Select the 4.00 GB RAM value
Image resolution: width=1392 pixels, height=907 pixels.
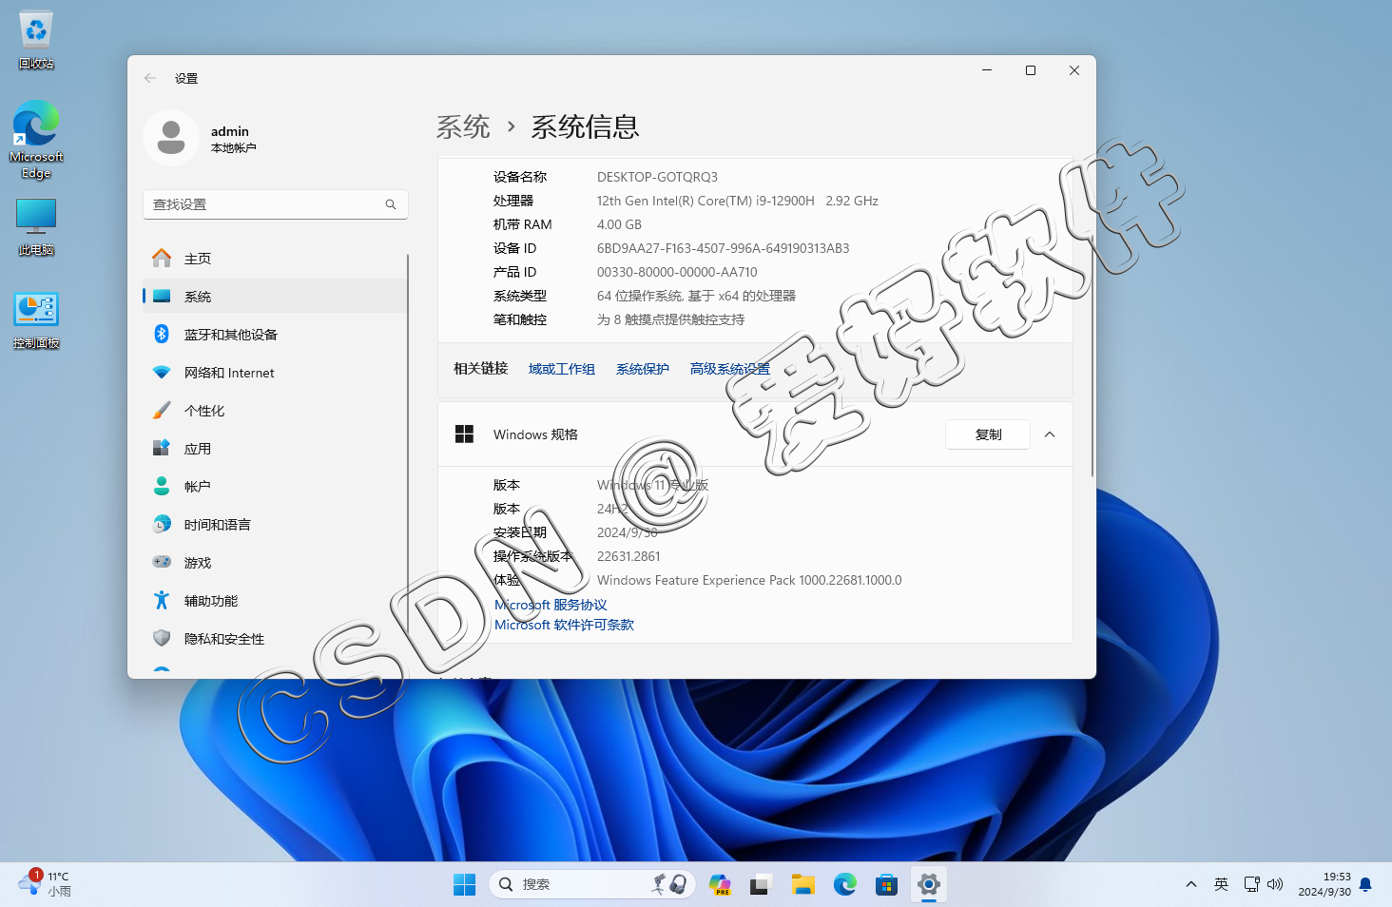coord(619,224)
